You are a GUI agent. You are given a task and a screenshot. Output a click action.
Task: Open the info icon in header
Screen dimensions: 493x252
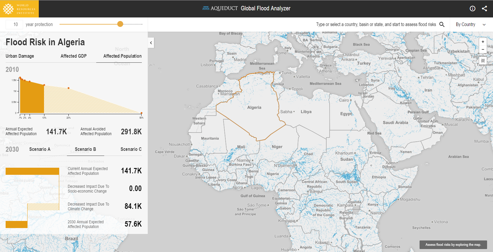tap(473, 9)
